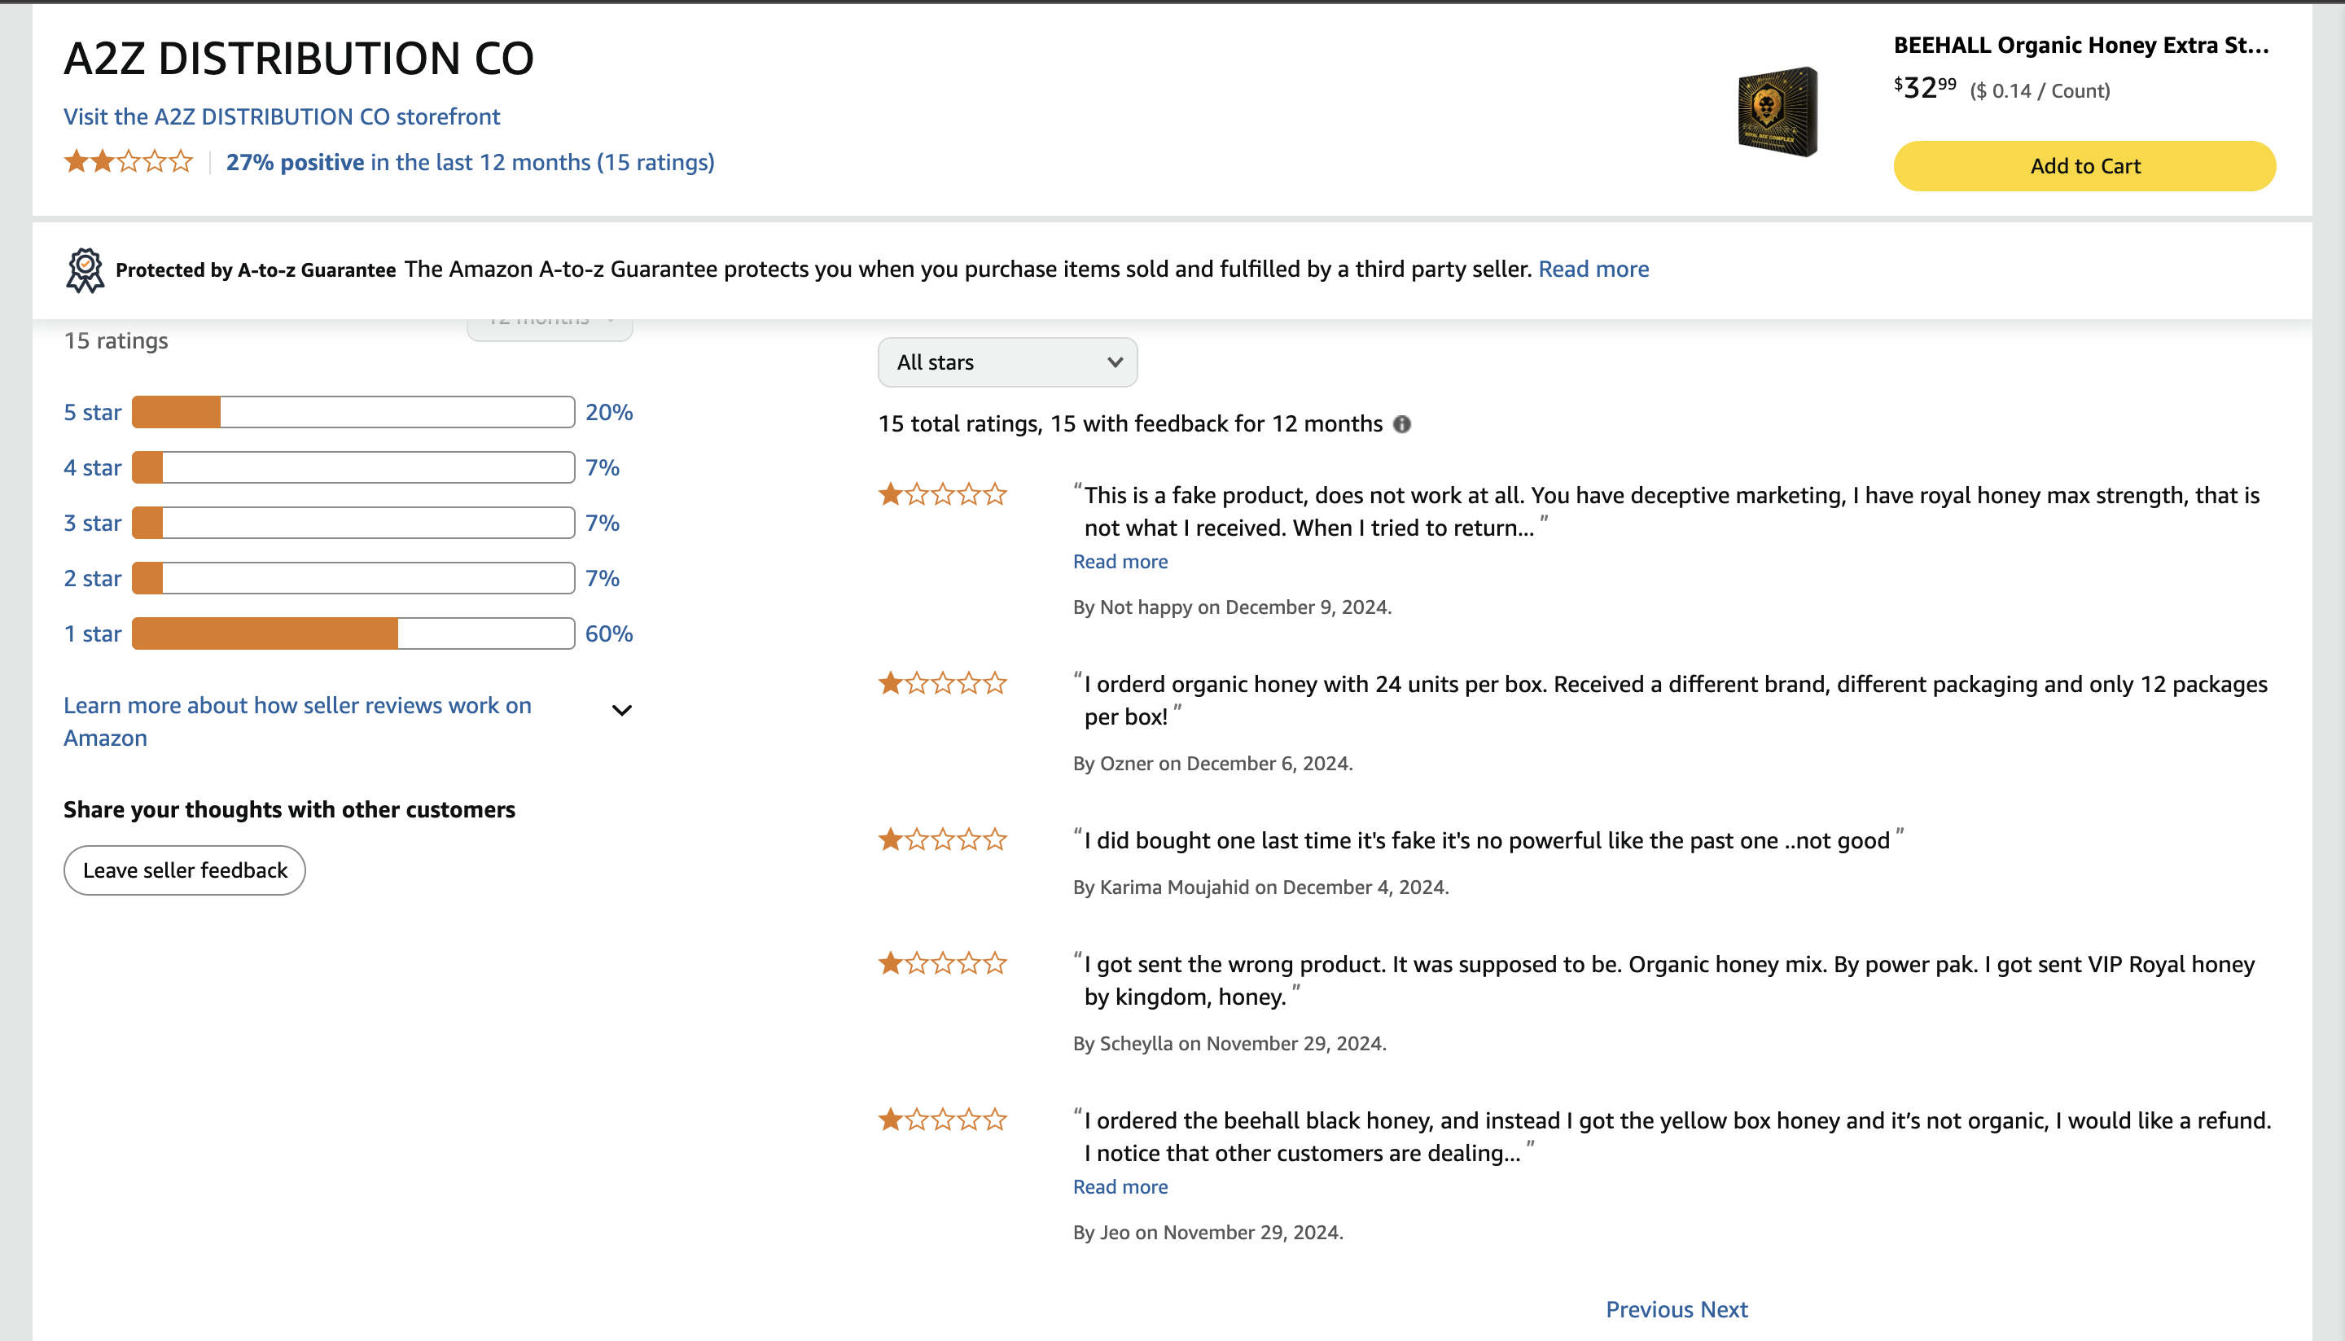Add BEEHALL Organic Honey to cart
The width and height of the screenshot is (2345, 1341).
2084,166
